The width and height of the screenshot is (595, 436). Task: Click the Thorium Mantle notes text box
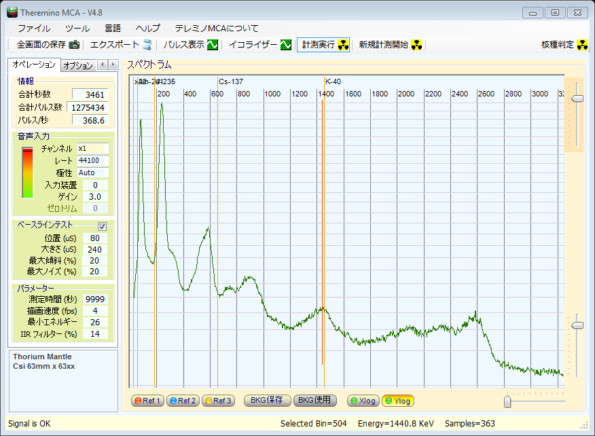[x=63, y=380]
